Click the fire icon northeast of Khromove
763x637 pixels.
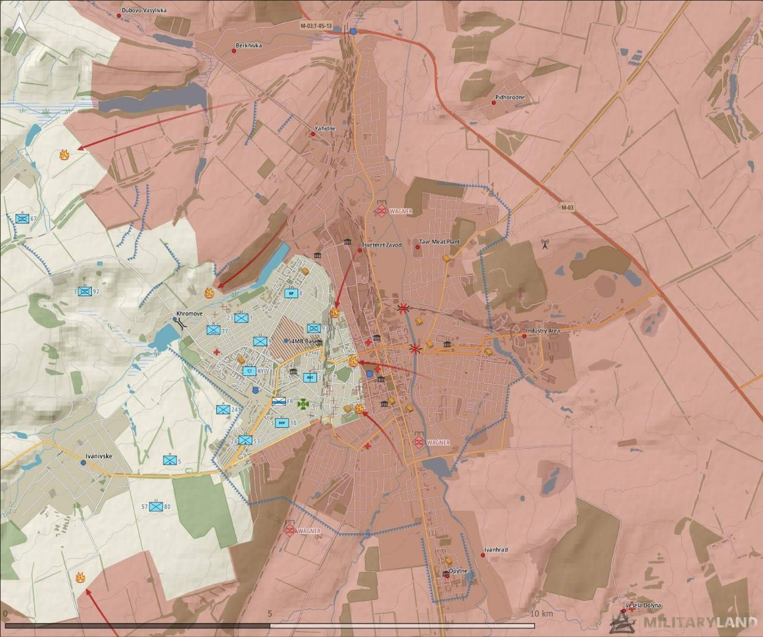pos(209,293)
